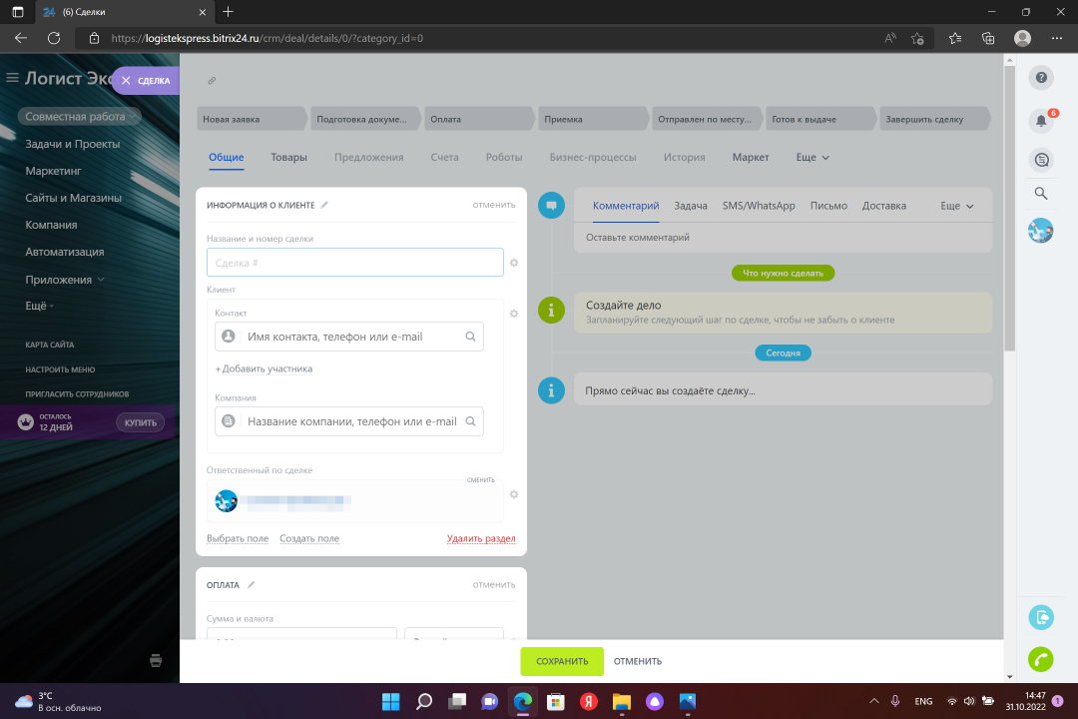This screenshot has width=1078, height=719.
Task: Open the chat messages icon in sidebar
Action: tap(1041, 160)
